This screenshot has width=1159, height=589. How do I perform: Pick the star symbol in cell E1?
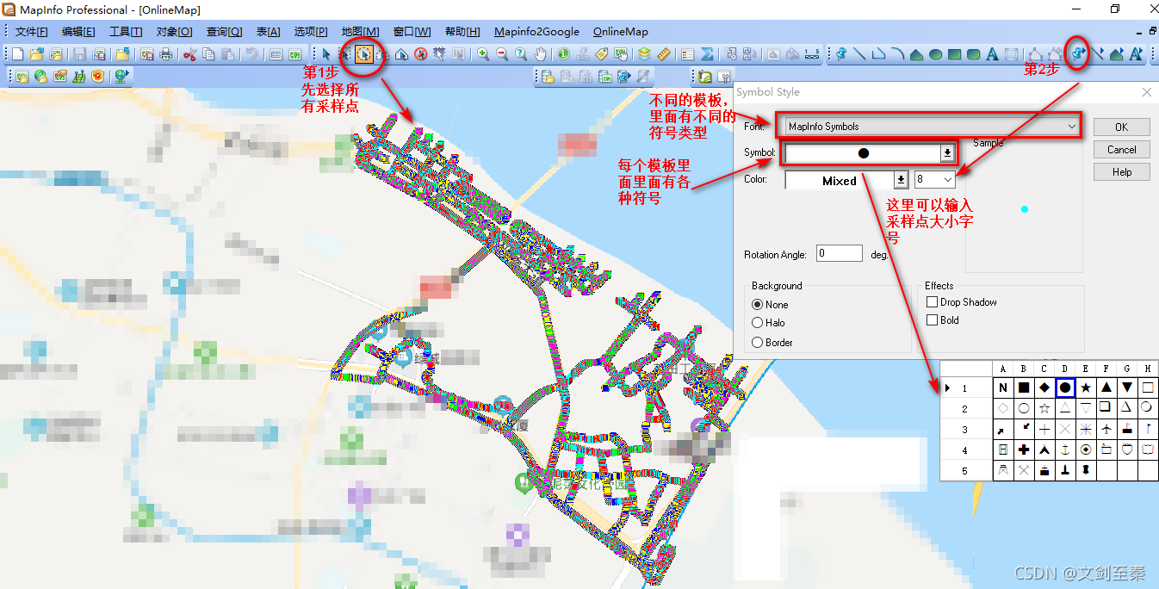coord(1086,387)
